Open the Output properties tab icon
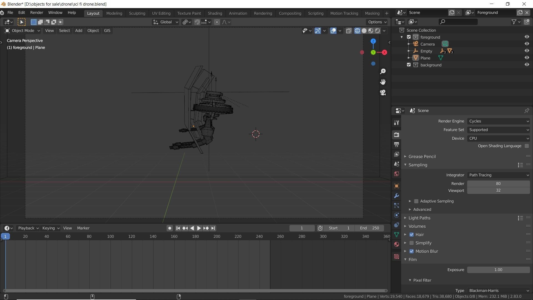The width and height of the screenshot is (533, 300). (x=396, y=144)
